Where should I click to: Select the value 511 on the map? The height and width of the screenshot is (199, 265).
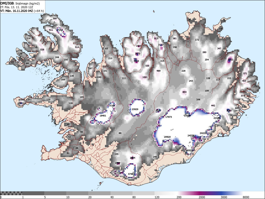51,30
